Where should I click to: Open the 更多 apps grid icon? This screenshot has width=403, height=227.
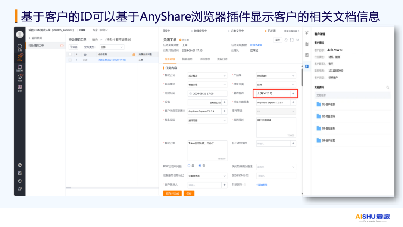[19, 88]
